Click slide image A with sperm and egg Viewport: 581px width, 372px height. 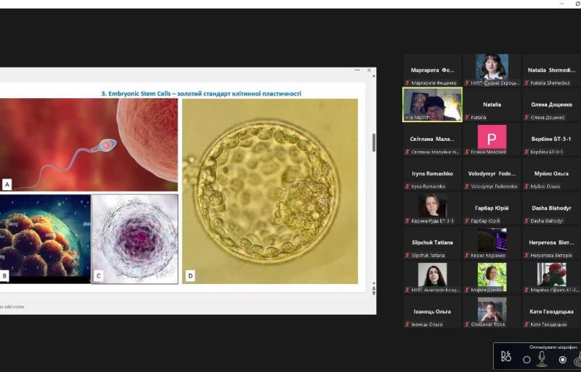point(89,145)
